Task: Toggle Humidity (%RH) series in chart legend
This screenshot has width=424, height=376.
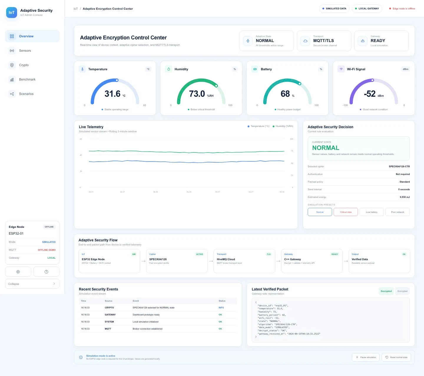Action: coord(283,126)
